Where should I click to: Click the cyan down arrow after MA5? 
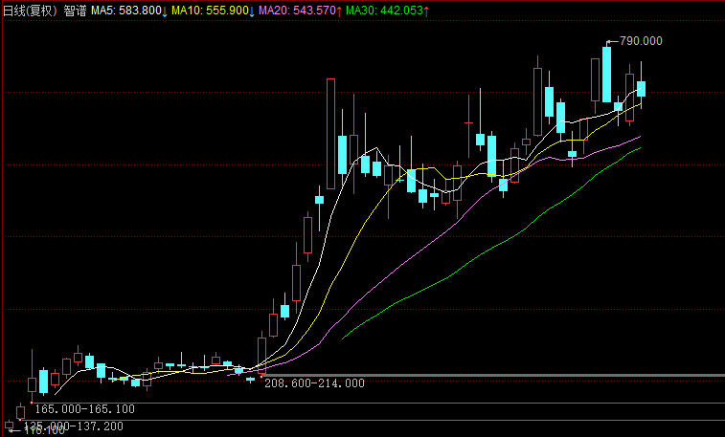[x=165, y=10]
